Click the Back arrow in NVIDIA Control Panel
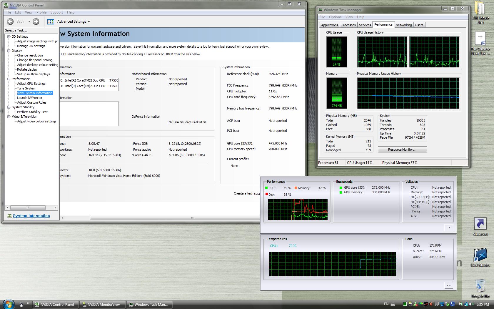The width and height of the screenshot is (494, 309). (10, 21)
